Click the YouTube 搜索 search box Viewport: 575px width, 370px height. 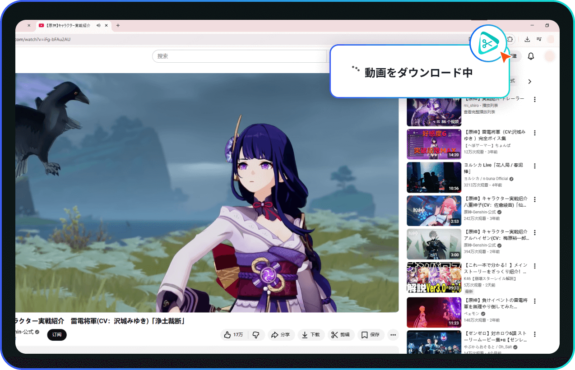click(x=239, y=56)
